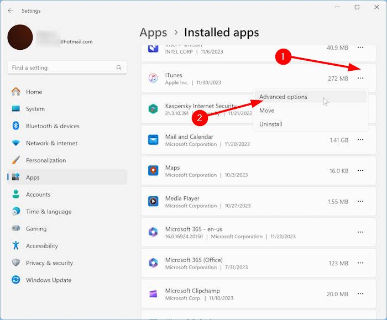Open the Media Player three-dot menu
The height and width of the screenshot is (320, 387).
pos(360,201)
